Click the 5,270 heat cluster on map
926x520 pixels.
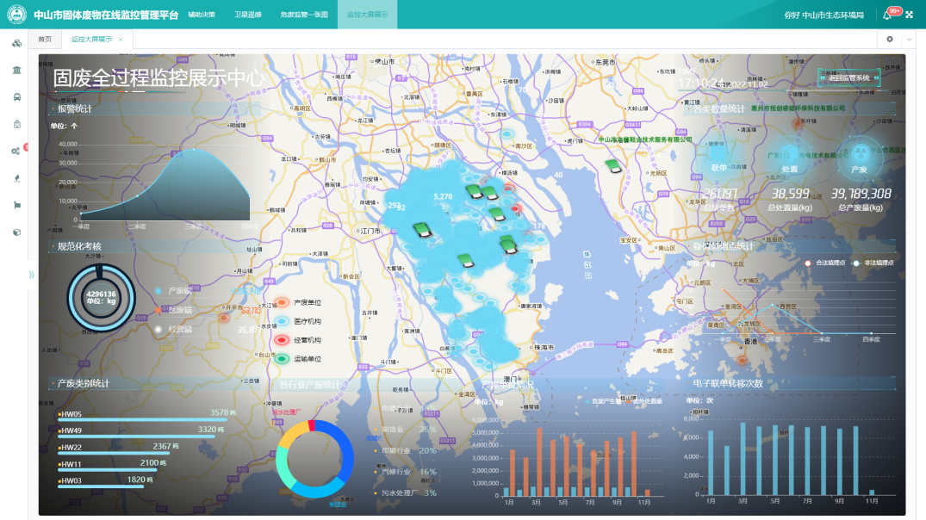click(x=443, y=197)
